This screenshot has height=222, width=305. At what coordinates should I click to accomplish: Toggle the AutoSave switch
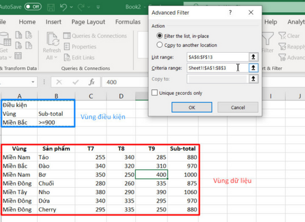[33, 7]
